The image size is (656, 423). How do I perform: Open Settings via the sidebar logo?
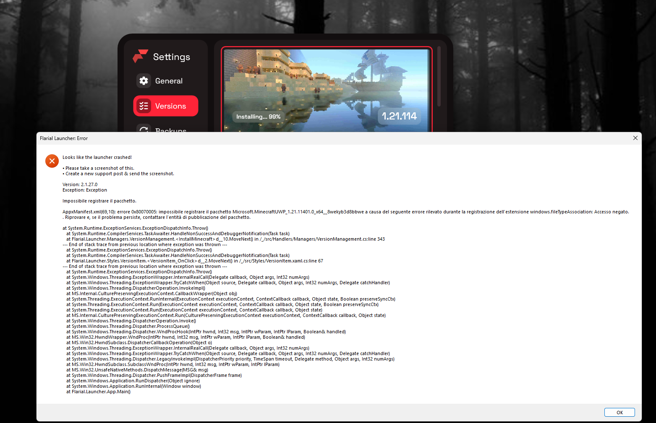pos(140,56)
